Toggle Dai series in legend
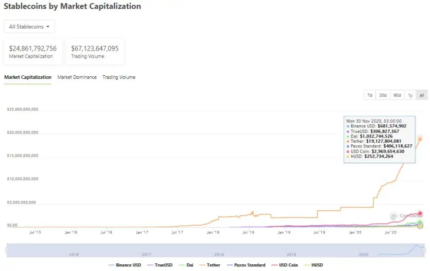This screenshot has height=271, width=430. point(186,265)
